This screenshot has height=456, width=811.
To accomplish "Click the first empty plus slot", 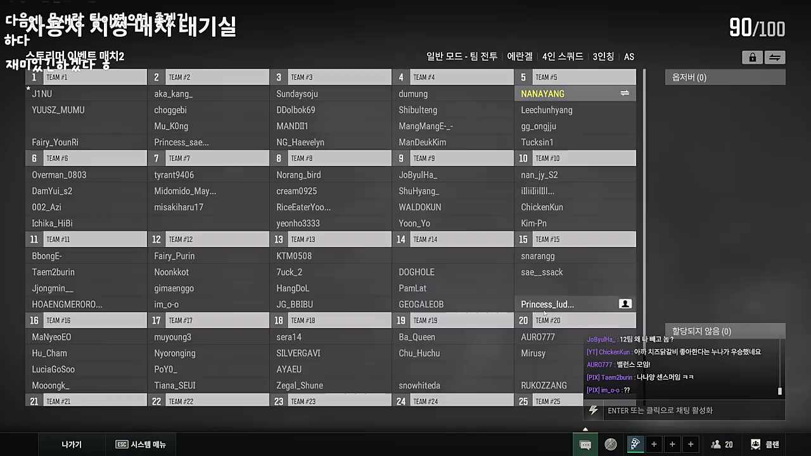I will click(x=654, y=445).
